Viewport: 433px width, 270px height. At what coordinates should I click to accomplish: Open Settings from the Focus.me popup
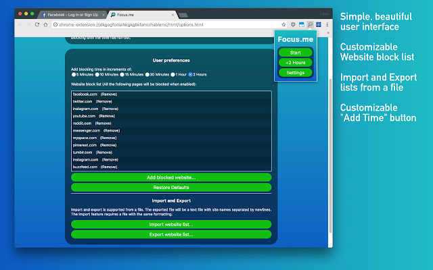295,72
